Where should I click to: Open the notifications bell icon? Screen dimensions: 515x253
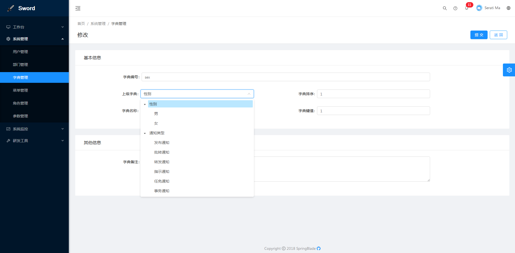[x=467, y=8]
